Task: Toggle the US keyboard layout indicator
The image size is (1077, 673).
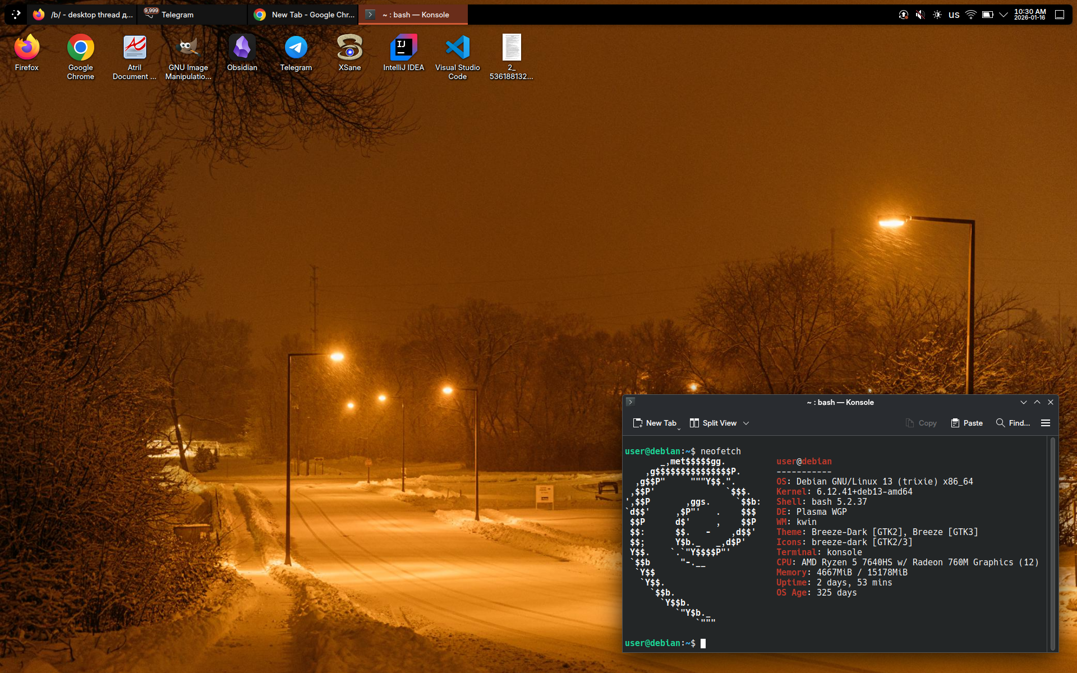Action: [954, 15]
